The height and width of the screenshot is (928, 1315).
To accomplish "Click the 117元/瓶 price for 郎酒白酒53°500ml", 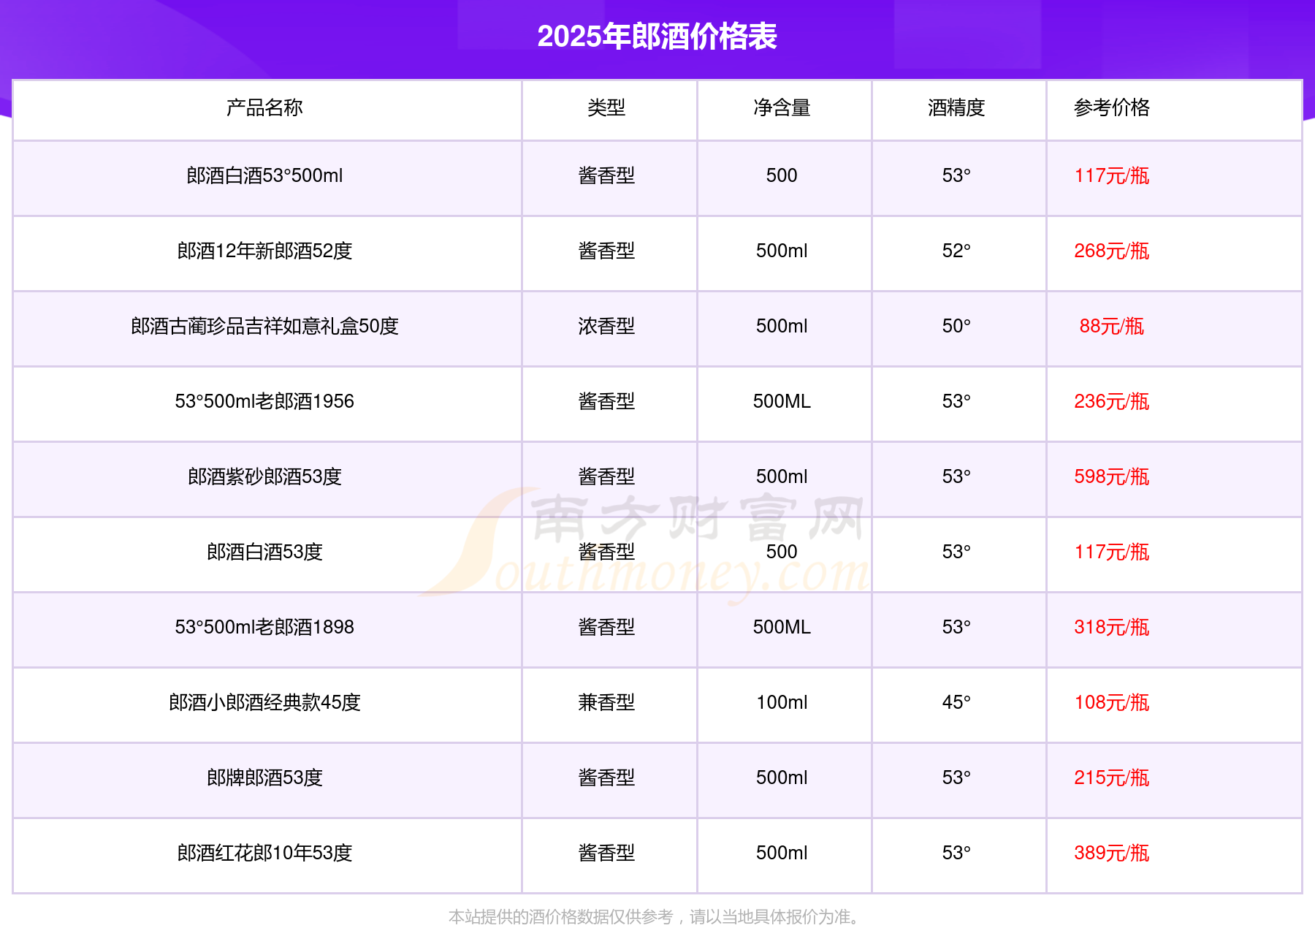I will [x=1111, y=176].
